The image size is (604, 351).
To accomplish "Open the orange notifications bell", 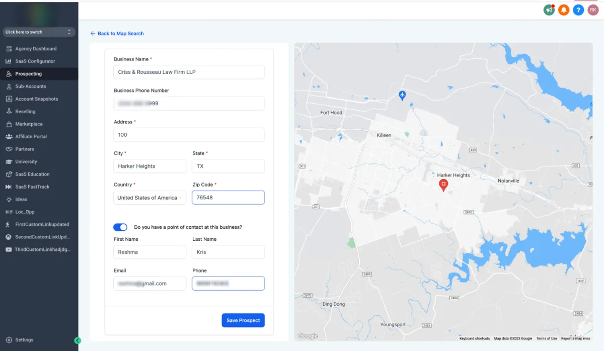I will coord(564,10).
